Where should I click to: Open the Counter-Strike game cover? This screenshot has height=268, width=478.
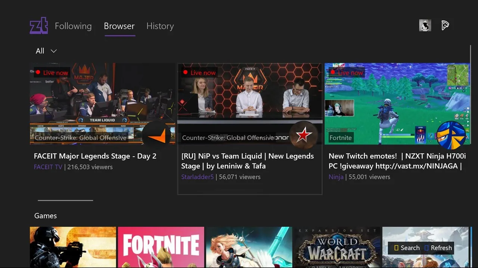coord(73,248)
